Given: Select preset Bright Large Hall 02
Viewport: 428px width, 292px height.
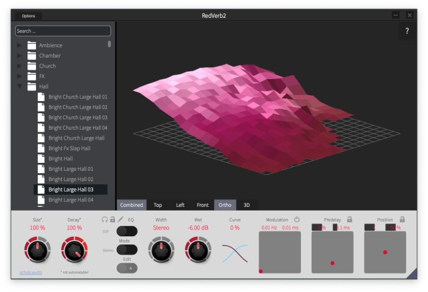Looking at the screenshot, I should click(71, 179).
